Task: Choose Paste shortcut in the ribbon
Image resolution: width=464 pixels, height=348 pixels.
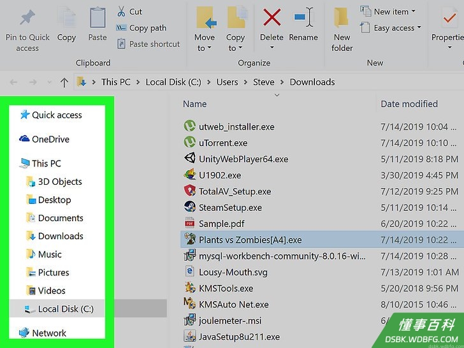Action: tap(149, 44)
